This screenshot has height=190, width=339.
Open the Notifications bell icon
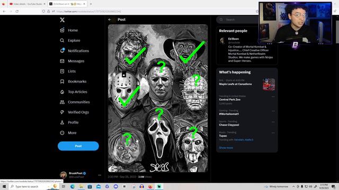(x=62, y=51)
